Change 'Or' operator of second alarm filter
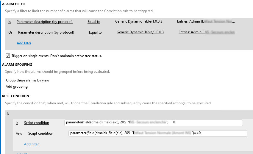Screen dimensions: 253x154 (x=10, y=32)
